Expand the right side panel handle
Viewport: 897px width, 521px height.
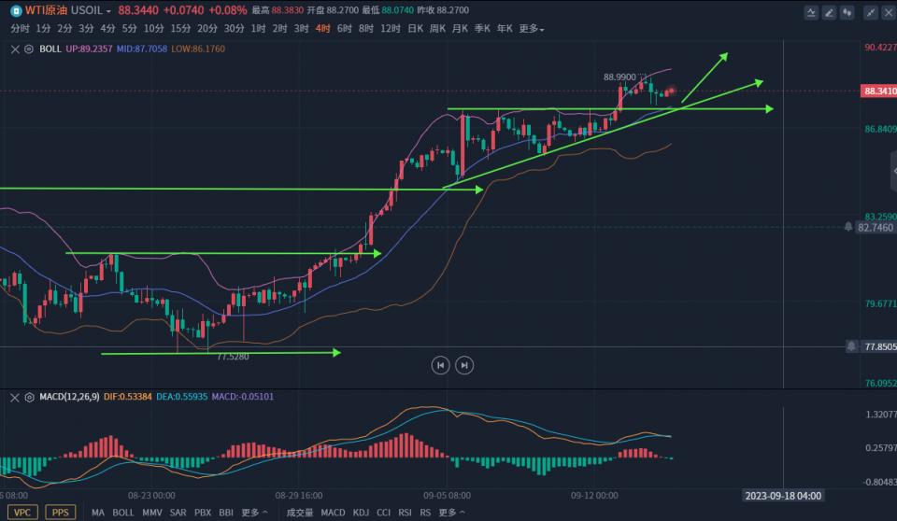click(893, 171)
